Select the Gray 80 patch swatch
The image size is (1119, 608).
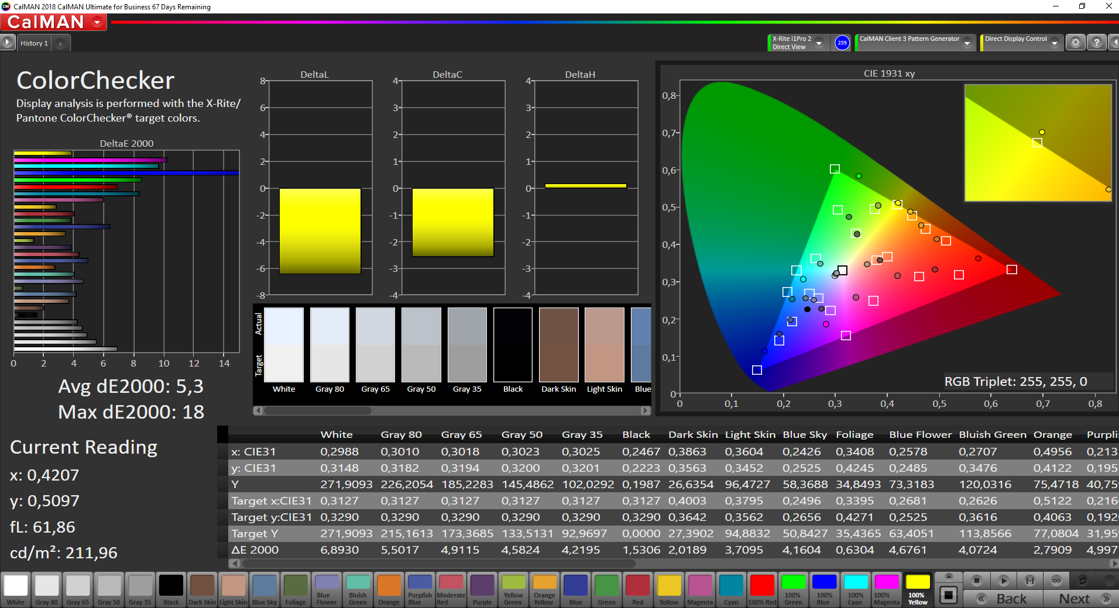tap(47, 589)
